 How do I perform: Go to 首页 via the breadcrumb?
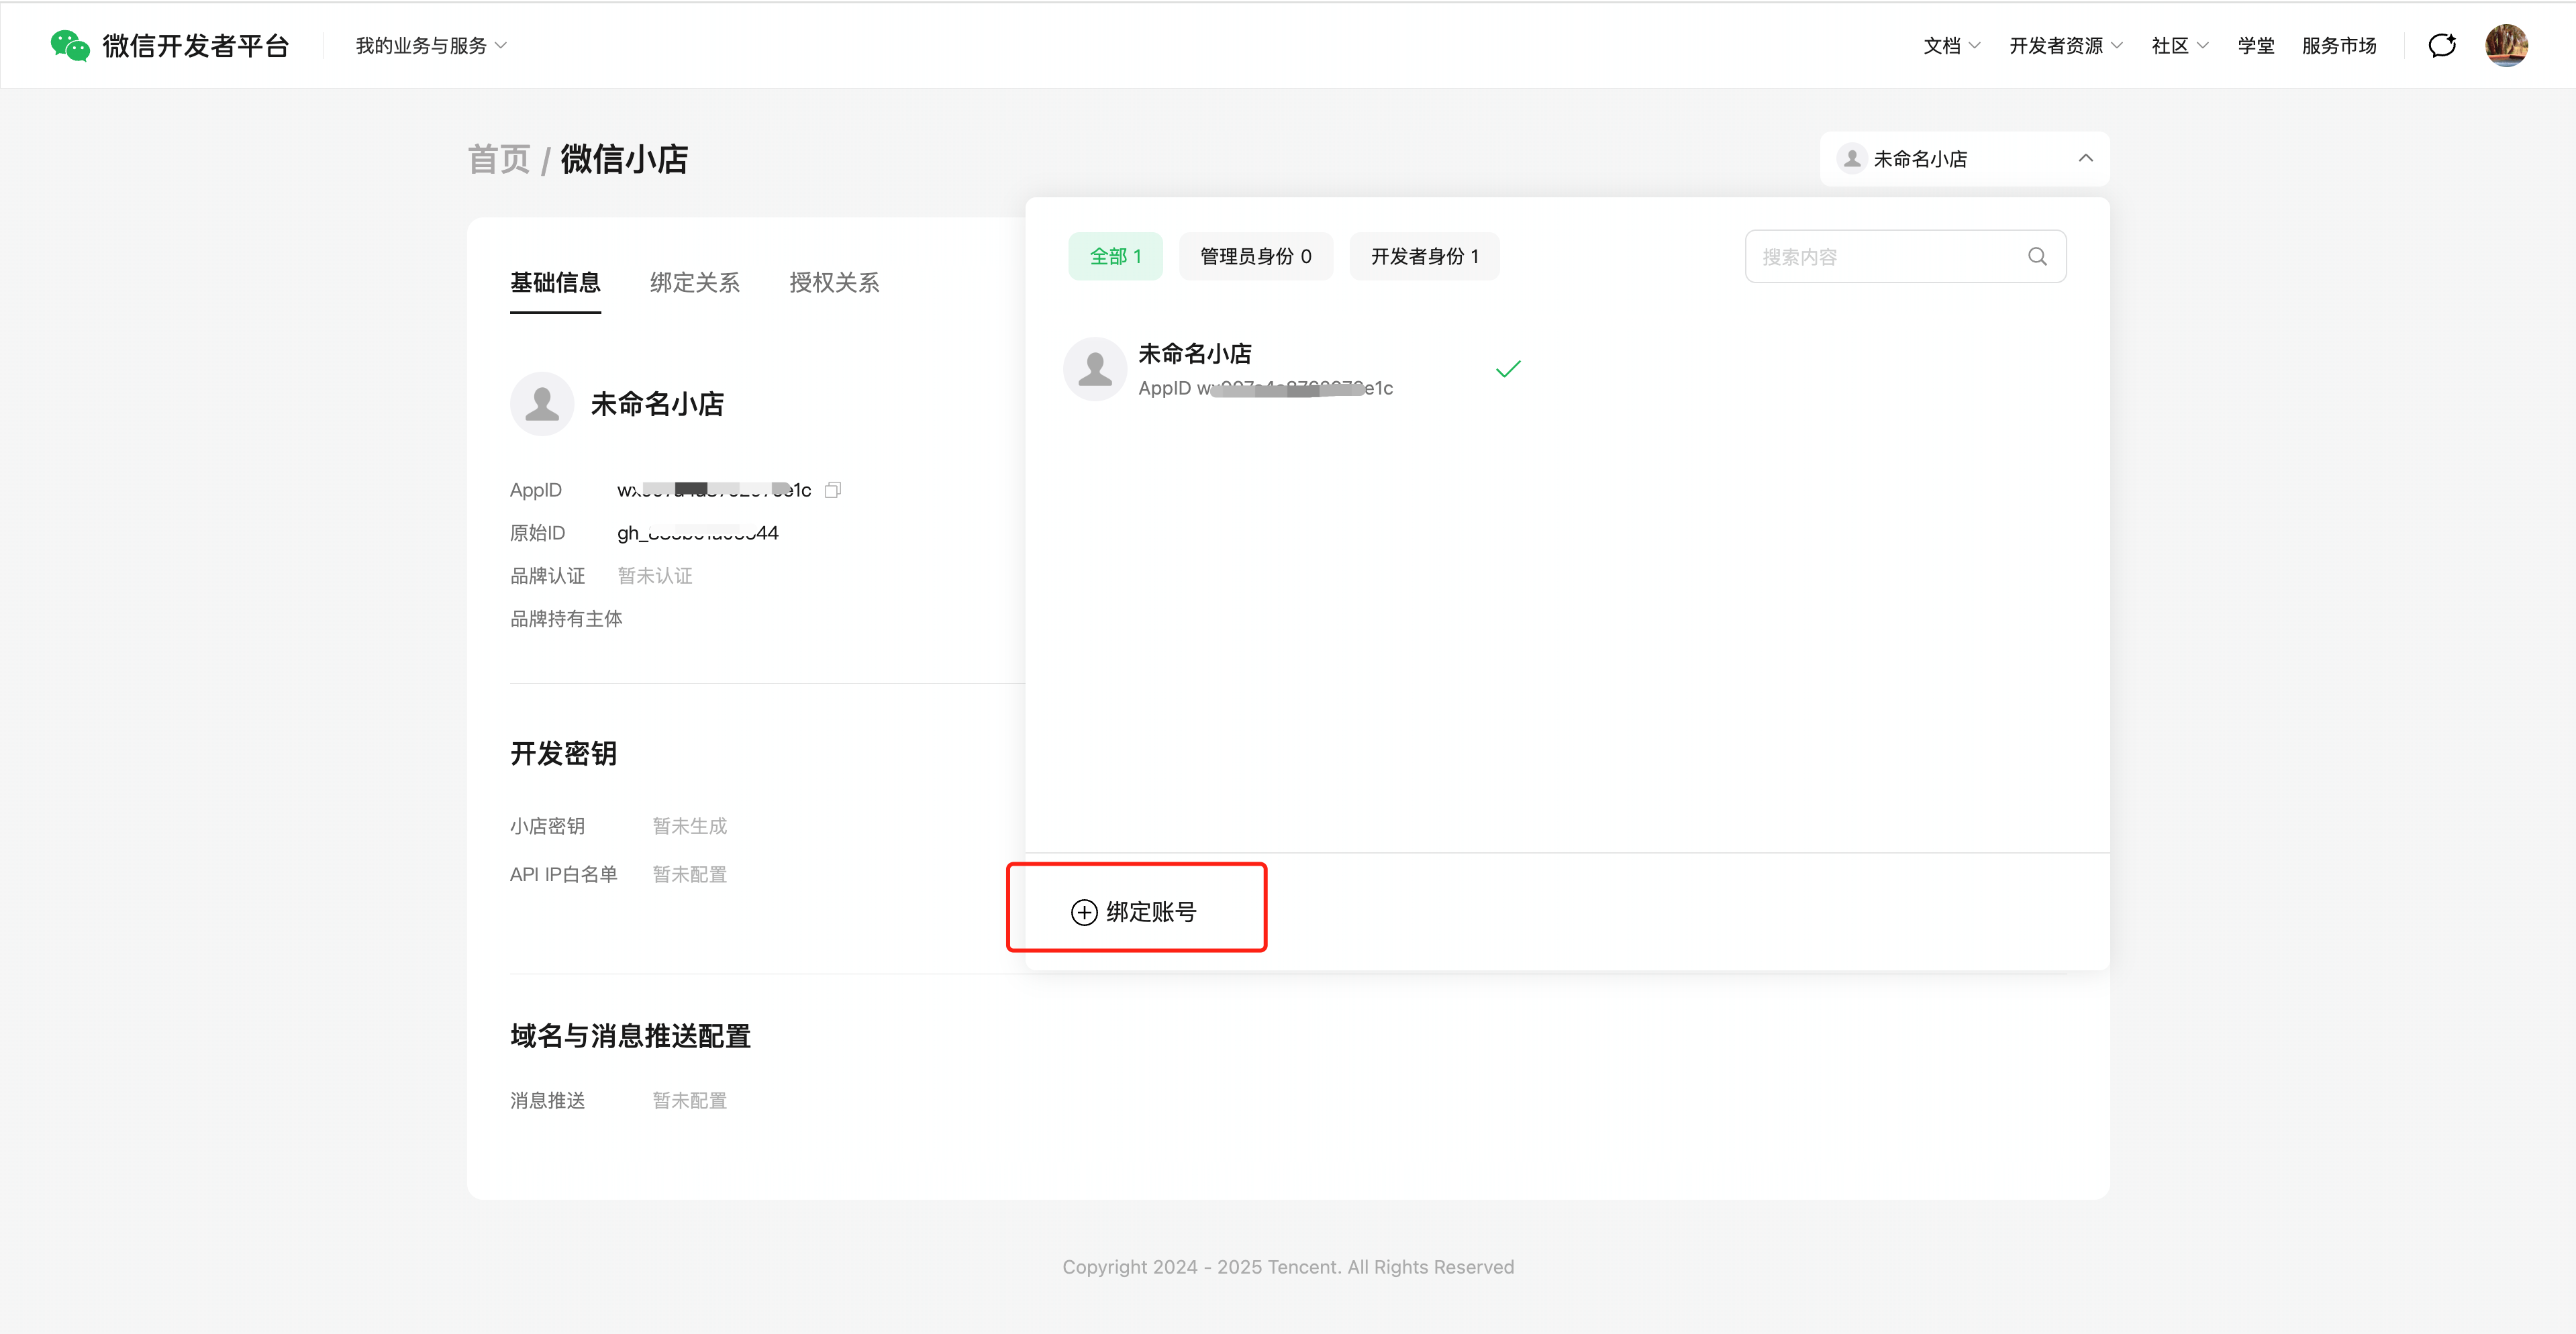[499, 159]
